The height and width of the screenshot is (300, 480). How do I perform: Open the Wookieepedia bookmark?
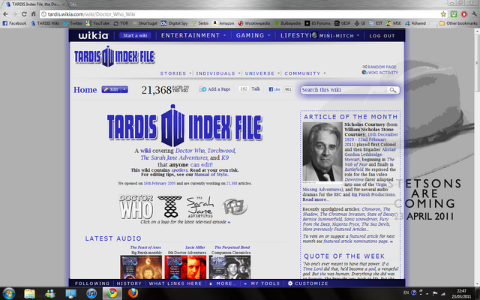tap(254, 23)
